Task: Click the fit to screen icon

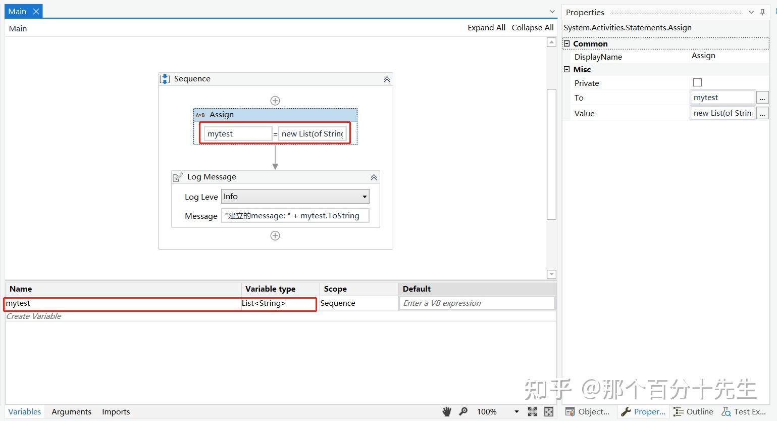Action: coord(532,412)
